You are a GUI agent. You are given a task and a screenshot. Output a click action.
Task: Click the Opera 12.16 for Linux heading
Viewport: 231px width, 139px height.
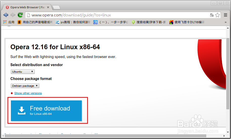pos(55,47)
